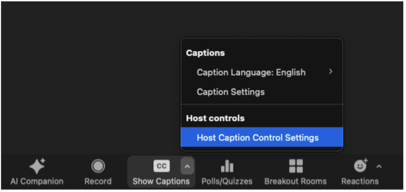Collapse the caption options chevron beside CC
Viewport: 406px width, 192px height.
[x=187, y=166]
